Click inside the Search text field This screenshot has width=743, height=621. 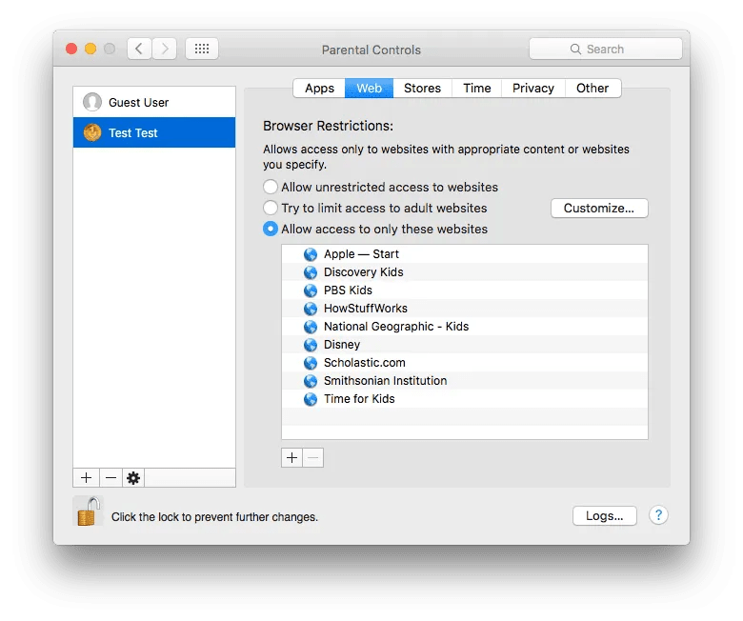[606, 49]
